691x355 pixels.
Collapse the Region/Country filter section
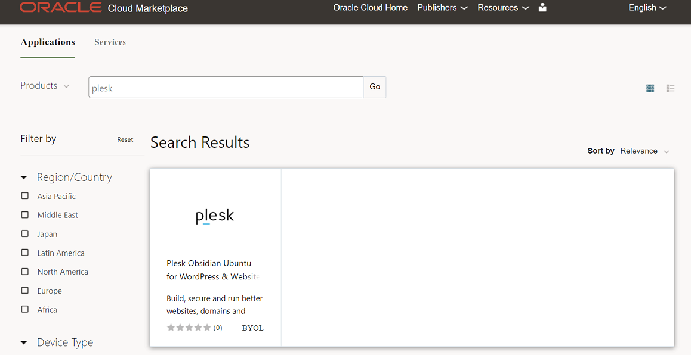click(x=23, y=177)
